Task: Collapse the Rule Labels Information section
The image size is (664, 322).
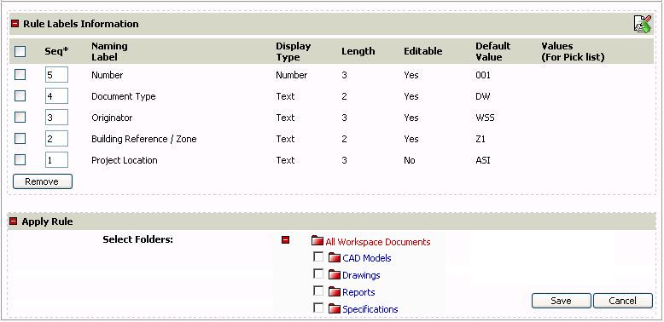Action: (15, 24)
